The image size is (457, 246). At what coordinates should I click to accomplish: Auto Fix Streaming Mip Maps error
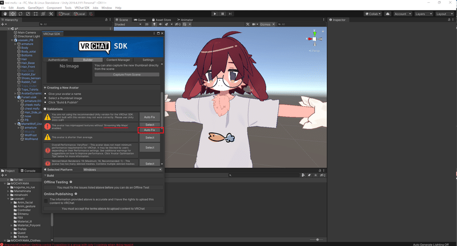pos(150,130)
